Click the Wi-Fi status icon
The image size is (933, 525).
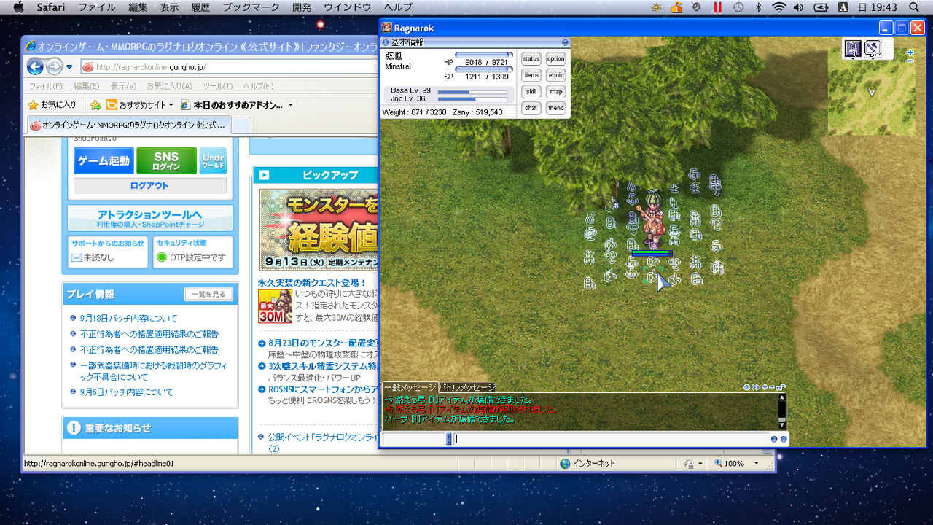click(x=779, y=7)
